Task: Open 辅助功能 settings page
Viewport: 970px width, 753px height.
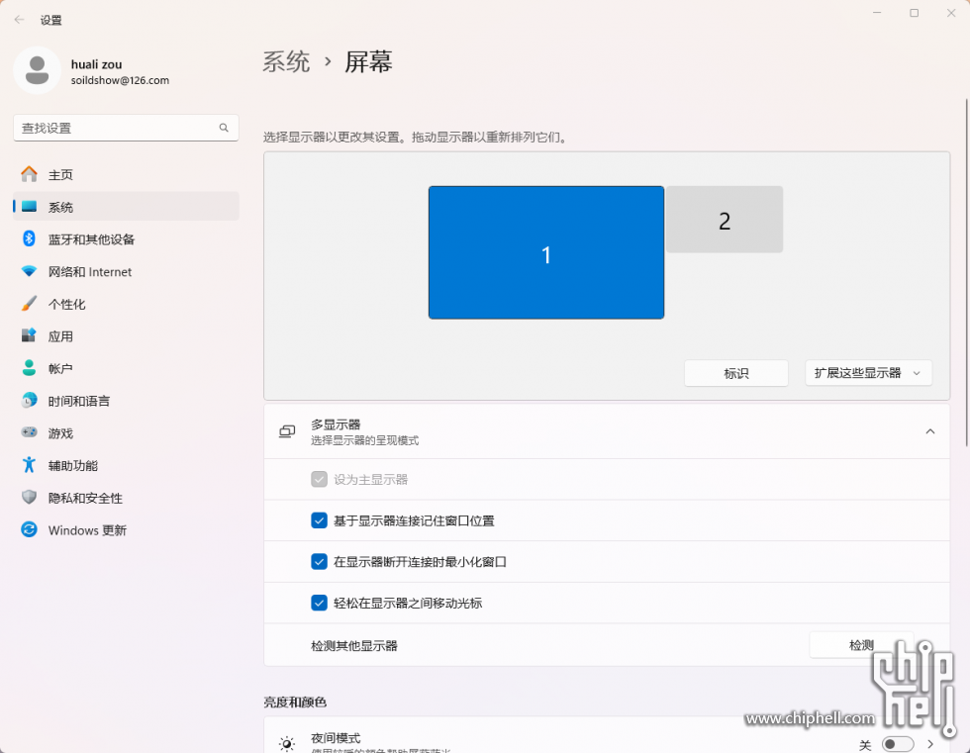Action: (x=127, y=465)
